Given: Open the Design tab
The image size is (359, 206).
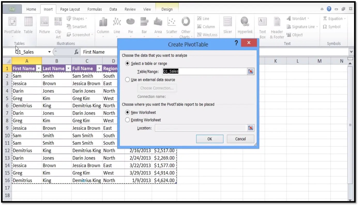Looking at the screenshot, I should pyautogui.click(x=167, y=9).
